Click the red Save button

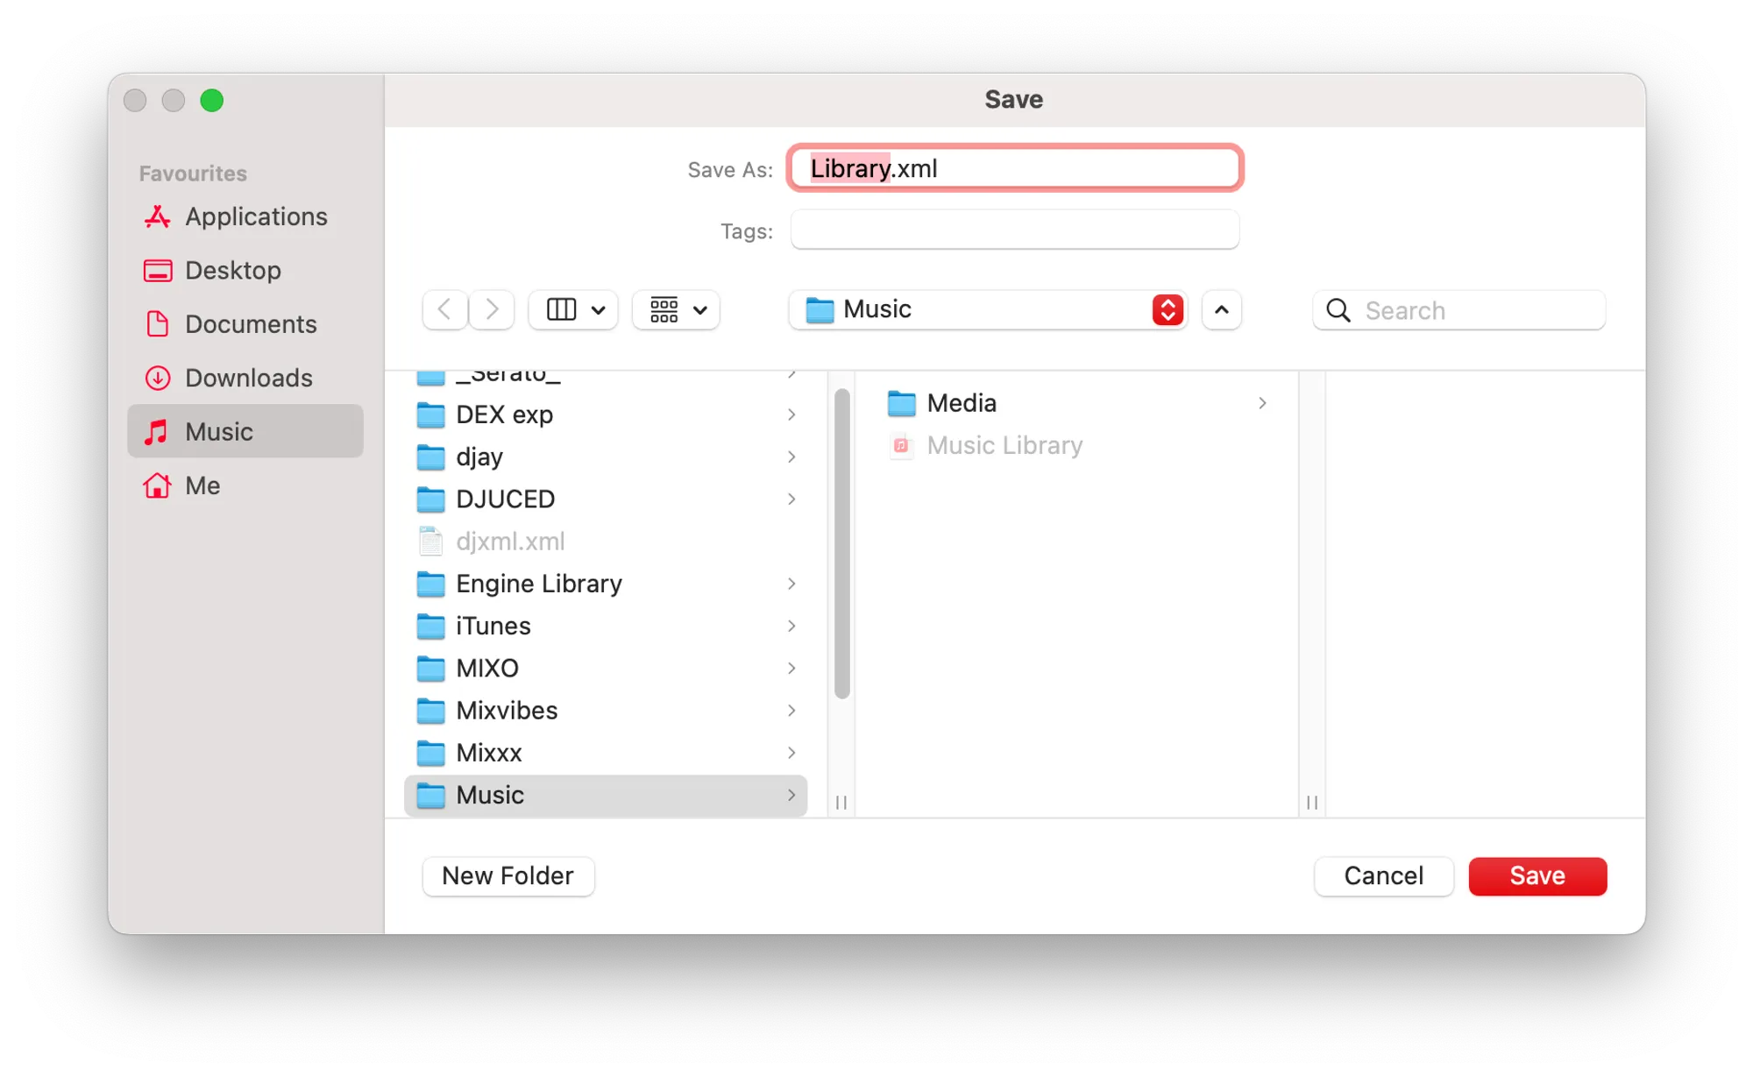(x=1537, y=875)
